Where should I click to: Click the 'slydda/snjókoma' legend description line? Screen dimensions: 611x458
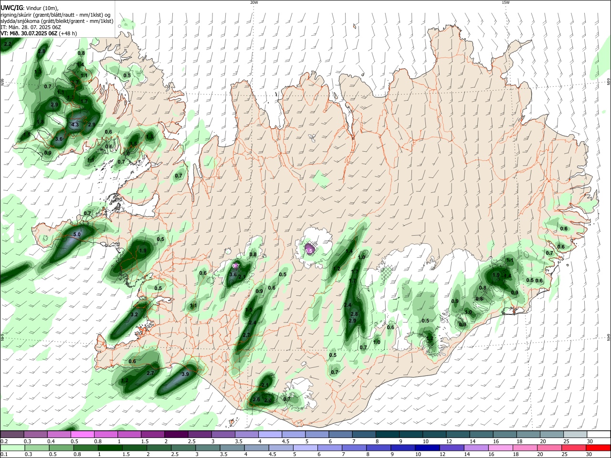pyautogui.click(x=57, y=21)
